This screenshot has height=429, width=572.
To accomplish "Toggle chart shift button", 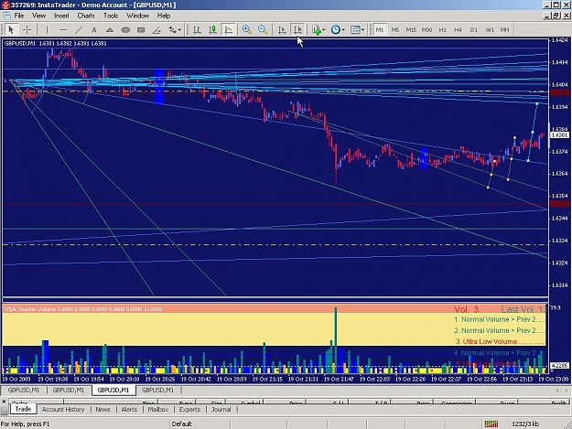I will pos(297,30).
